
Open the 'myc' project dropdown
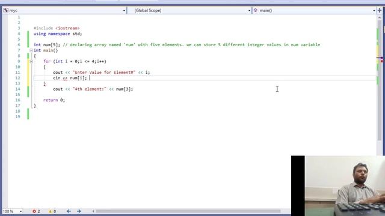pos(124,11)
